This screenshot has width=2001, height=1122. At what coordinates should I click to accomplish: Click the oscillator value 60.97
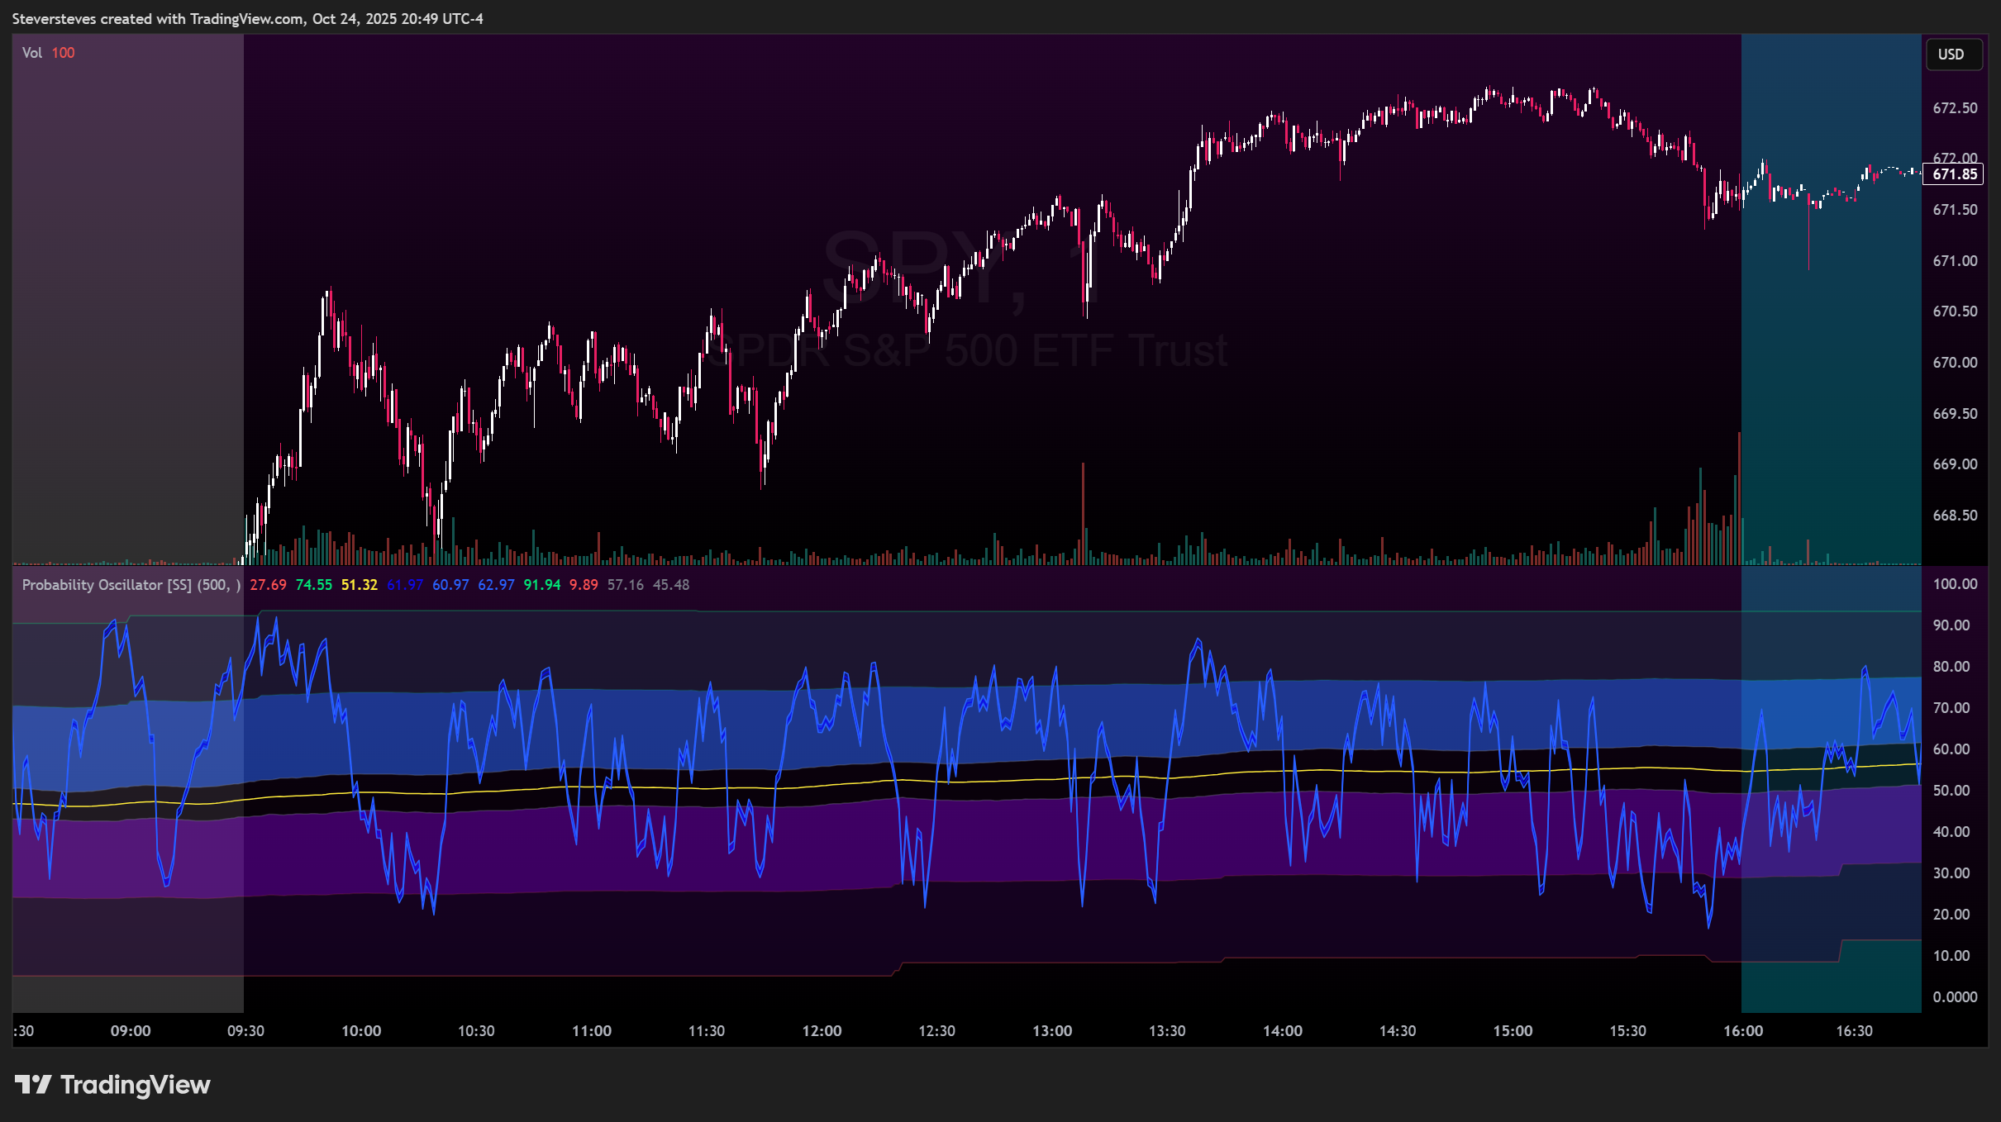click(x=450, y=585)
